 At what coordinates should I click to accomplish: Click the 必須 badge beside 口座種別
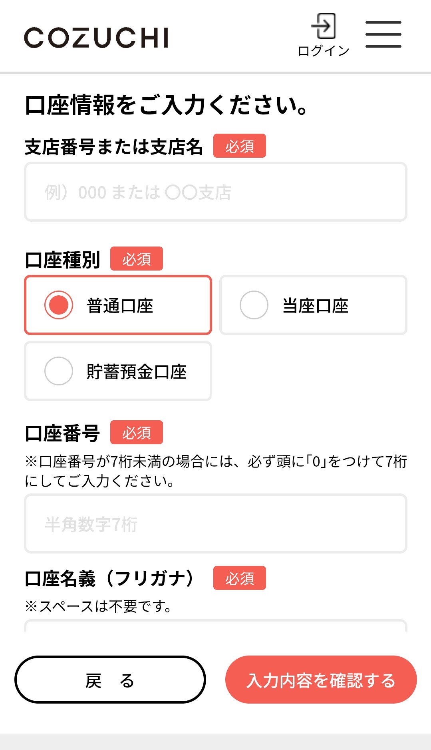click(x=137, y=259)
